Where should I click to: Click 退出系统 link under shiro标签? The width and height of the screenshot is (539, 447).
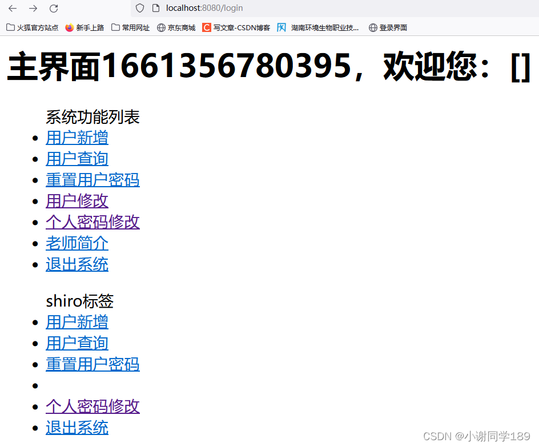tap(77, 428)
